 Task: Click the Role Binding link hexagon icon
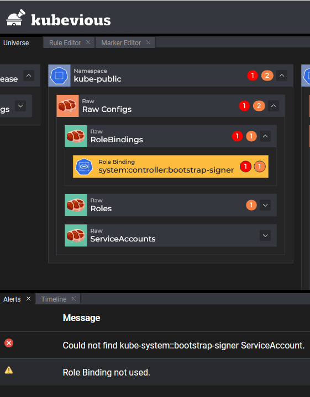[x=84, y=167]
